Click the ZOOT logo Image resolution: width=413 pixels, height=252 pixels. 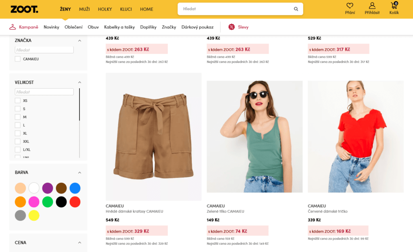point(24,9)
